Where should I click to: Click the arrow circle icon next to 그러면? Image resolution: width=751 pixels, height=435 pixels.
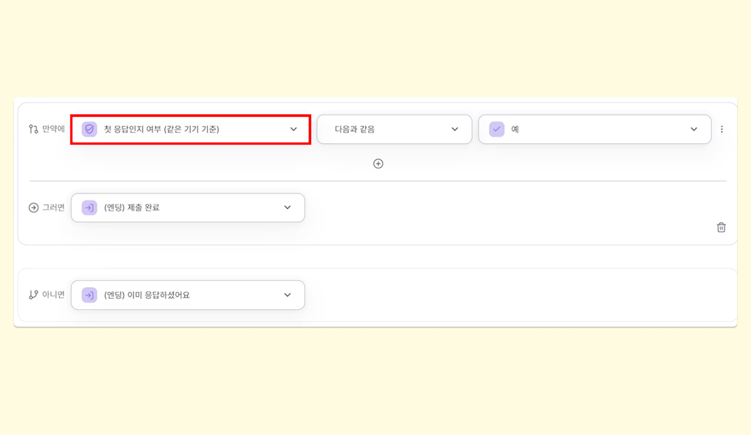[x=33, y=207]
